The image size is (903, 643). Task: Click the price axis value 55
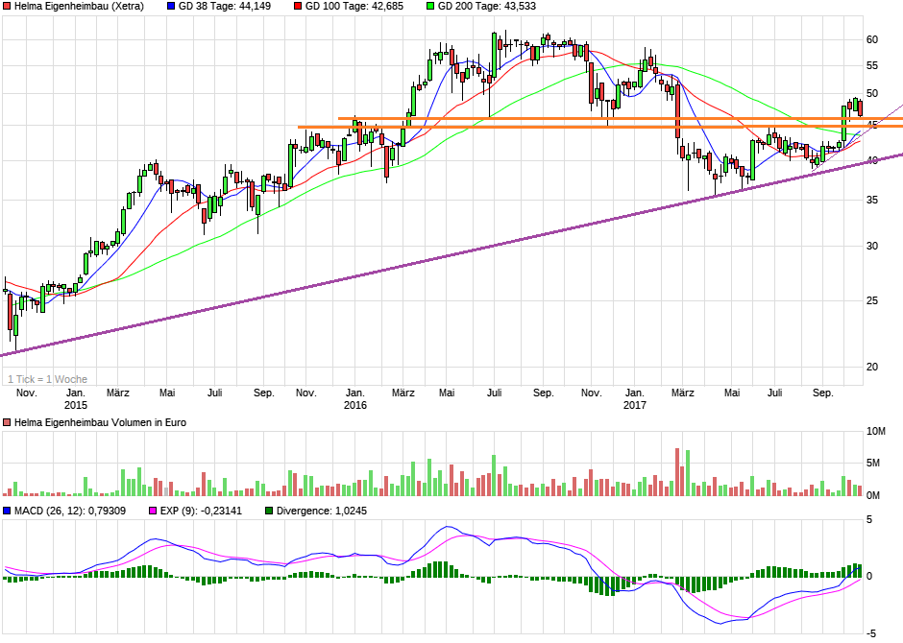pyautogui.click(x=872, y=65)
